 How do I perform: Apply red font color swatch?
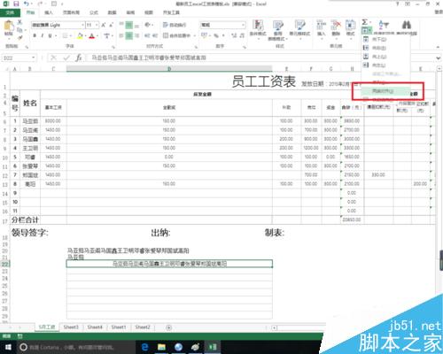(92, 35)
